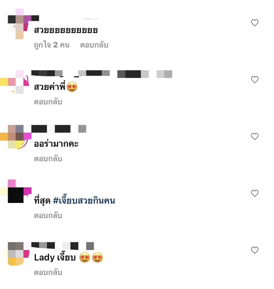View likes count ถูกใจ 2 คน
274x289 pixels.
click(x=52, y=45)
